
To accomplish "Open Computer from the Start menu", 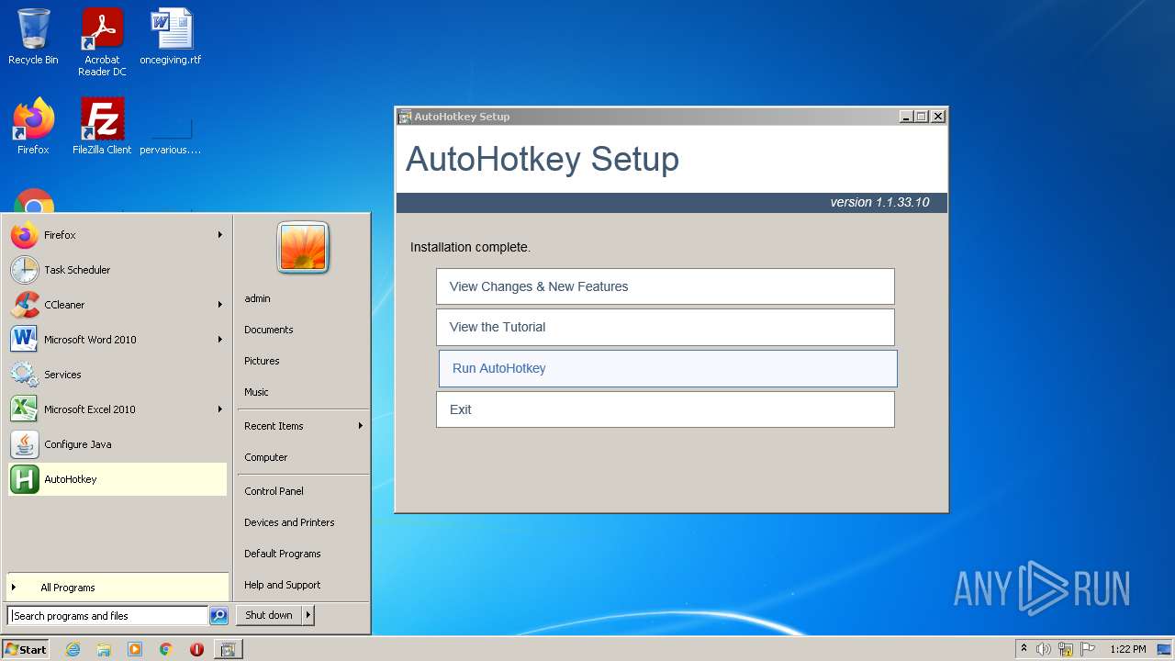I will pyautogui.click(x=303, y=457).
